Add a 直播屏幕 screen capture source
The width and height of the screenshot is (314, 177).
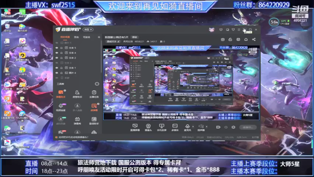[135, 127]
